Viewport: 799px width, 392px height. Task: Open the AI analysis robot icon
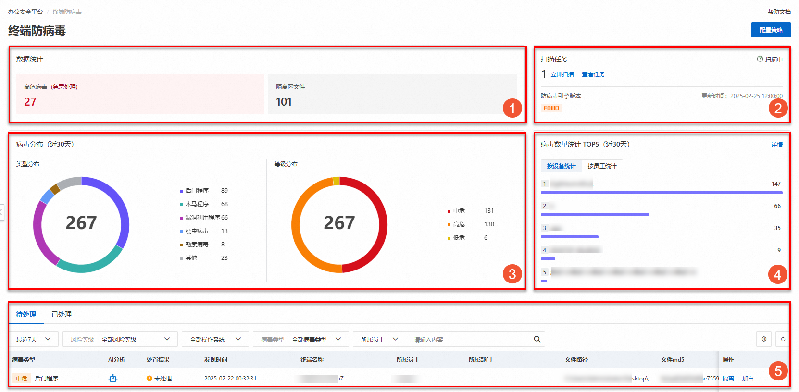(113, 378)
